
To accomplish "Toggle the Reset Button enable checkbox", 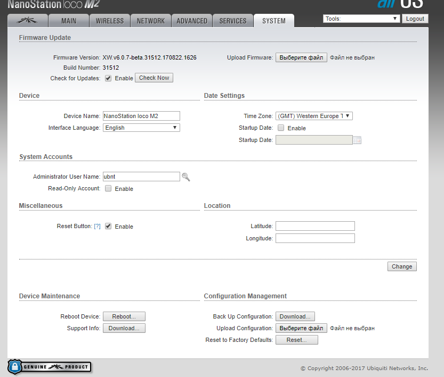I will click(108, 226).
